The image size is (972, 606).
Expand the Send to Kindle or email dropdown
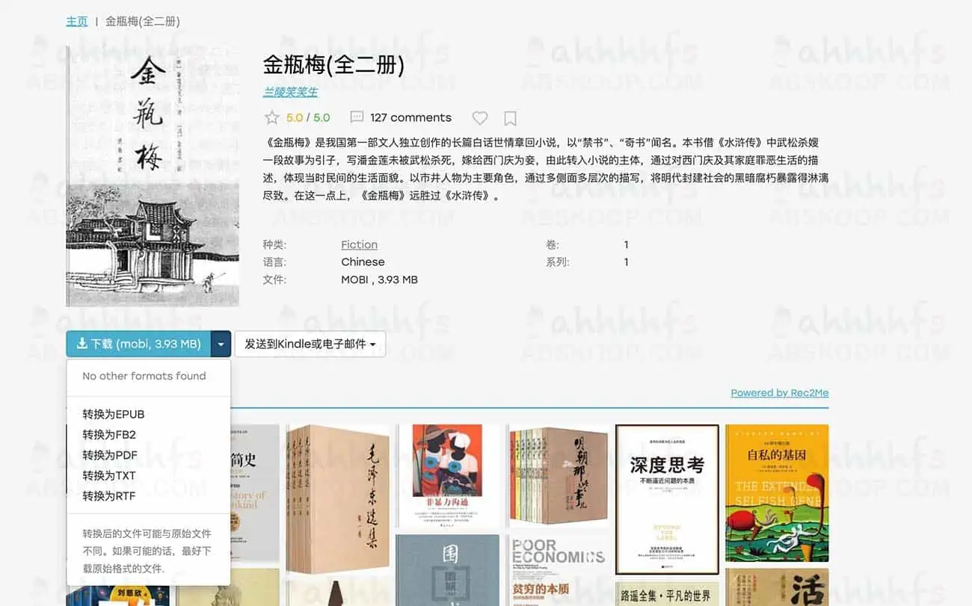point(310,344)
